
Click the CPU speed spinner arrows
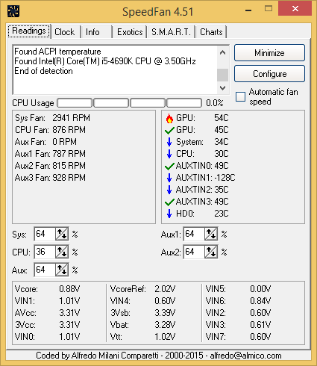[x=62, y=252]
